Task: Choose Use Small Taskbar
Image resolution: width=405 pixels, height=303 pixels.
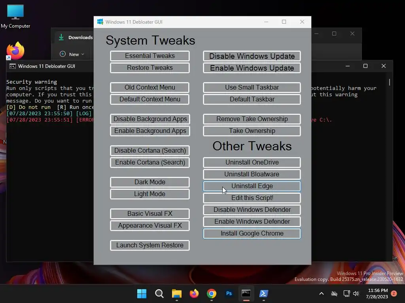Action: [x=252, y=87]
